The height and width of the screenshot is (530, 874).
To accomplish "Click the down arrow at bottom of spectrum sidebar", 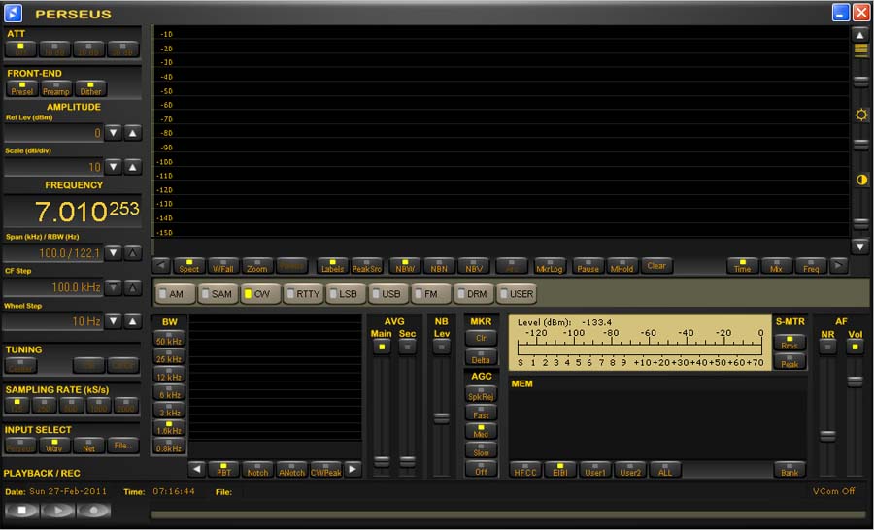I will tap(860, 246).
